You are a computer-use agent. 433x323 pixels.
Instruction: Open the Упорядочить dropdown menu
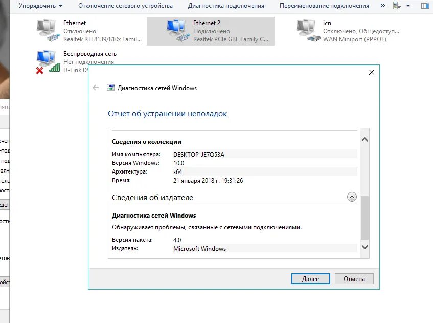coord(40,6)
